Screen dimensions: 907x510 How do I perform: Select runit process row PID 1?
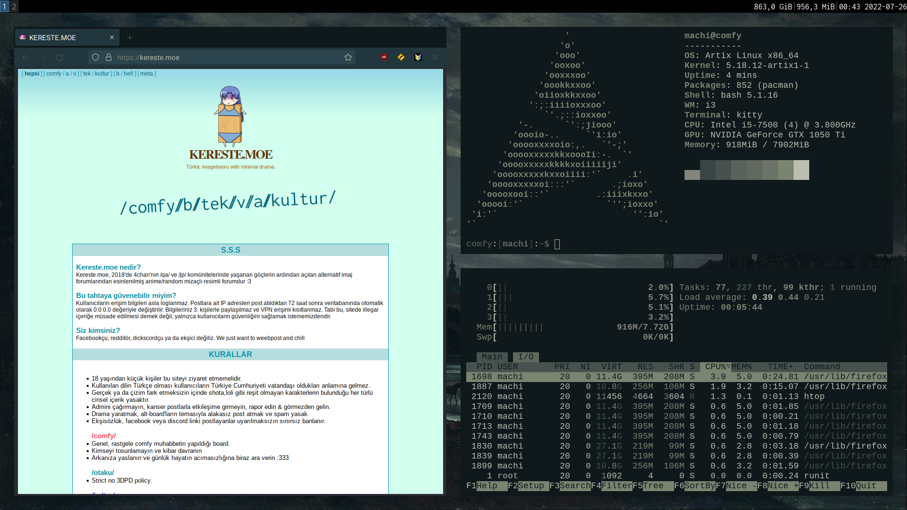(676, 476)
